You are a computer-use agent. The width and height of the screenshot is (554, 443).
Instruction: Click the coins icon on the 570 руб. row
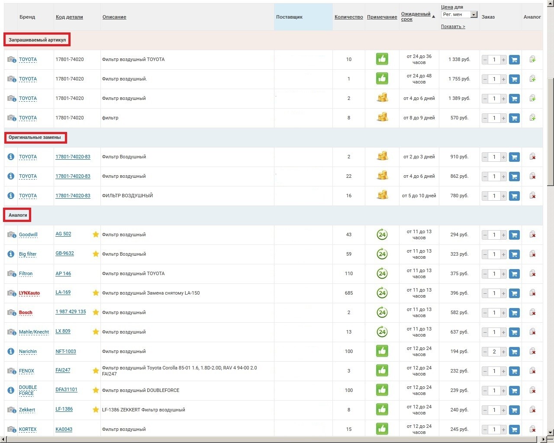click(x=382, y=117)
